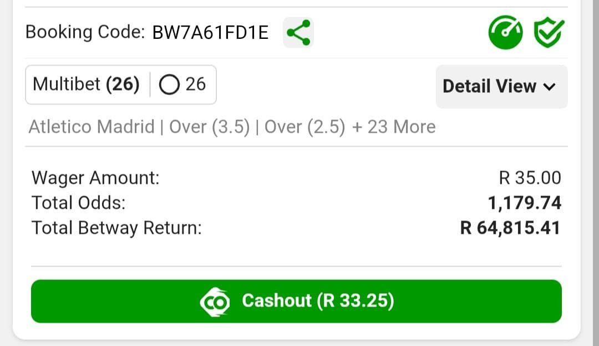Click the Total Odds value 1,179.74
This screenshot has height=346, width=599.
point(525,203)
